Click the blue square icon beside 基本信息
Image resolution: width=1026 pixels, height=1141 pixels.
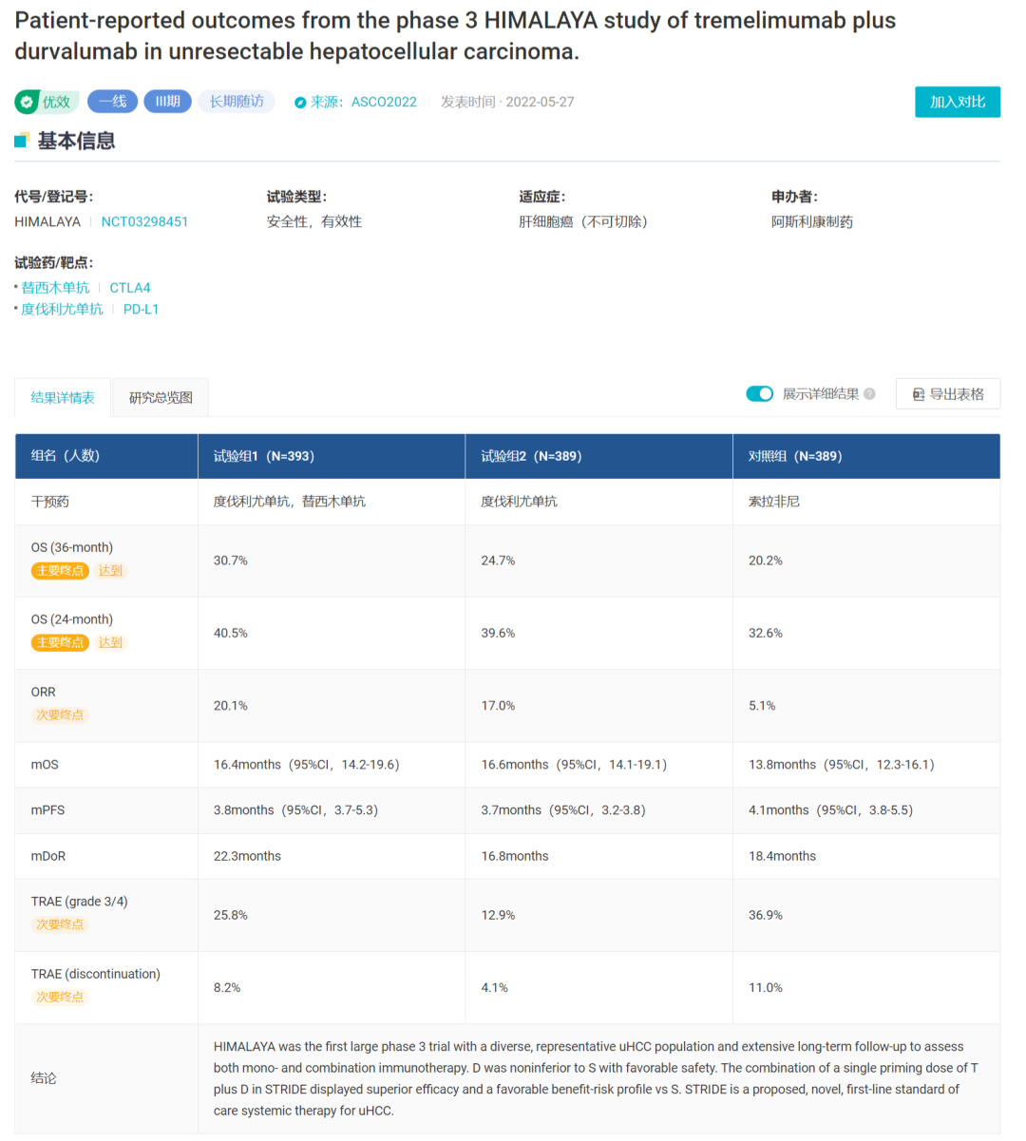point(22,142)
